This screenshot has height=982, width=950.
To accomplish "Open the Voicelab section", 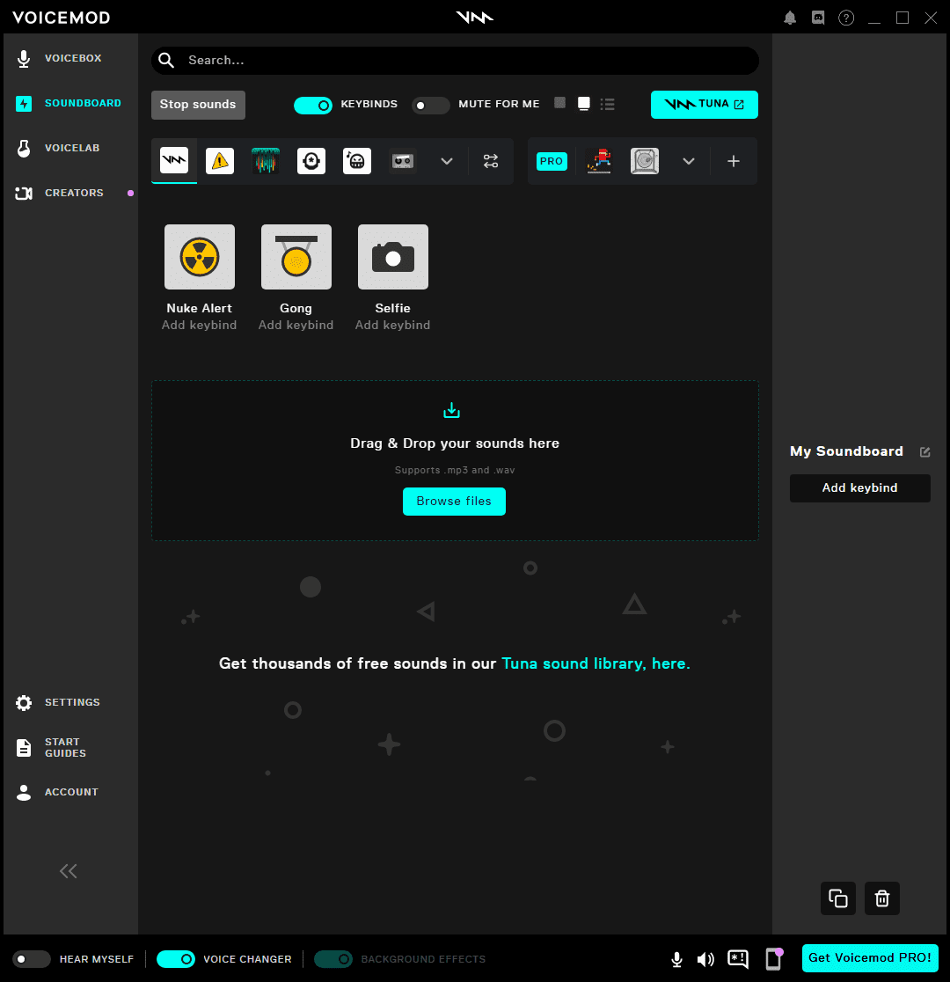I will [x=58, y=149].
